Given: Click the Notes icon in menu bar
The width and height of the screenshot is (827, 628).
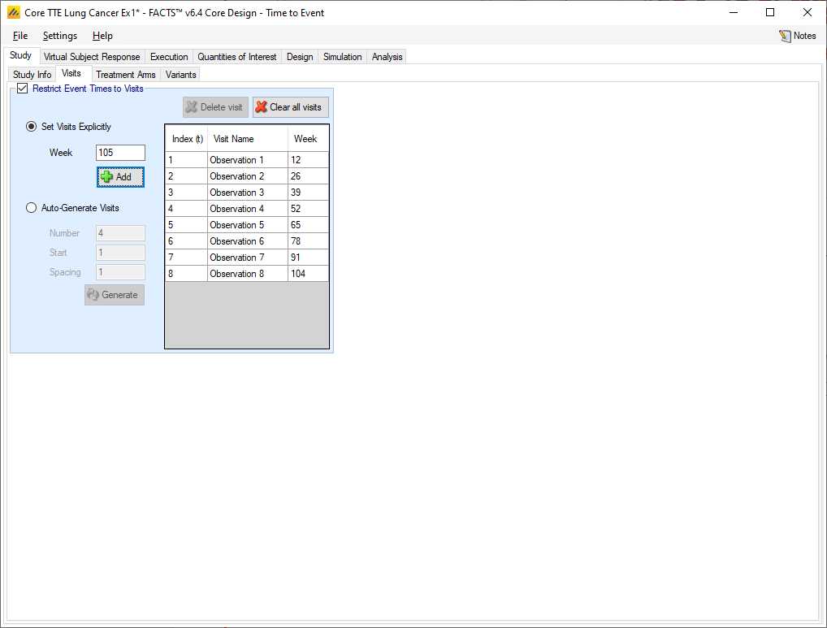Looking at the screenshot, I should [785, 36].
